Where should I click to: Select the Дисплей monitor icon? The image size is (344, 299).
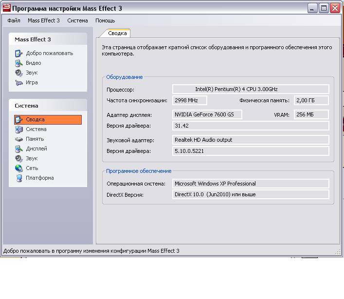coord(18,149)
